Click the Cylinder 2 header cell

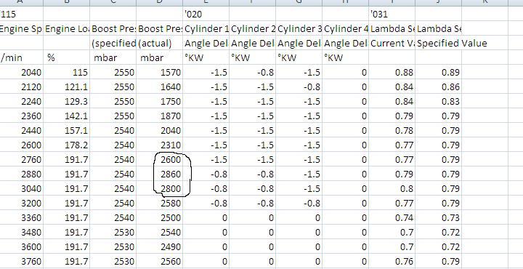click(253, 28)
